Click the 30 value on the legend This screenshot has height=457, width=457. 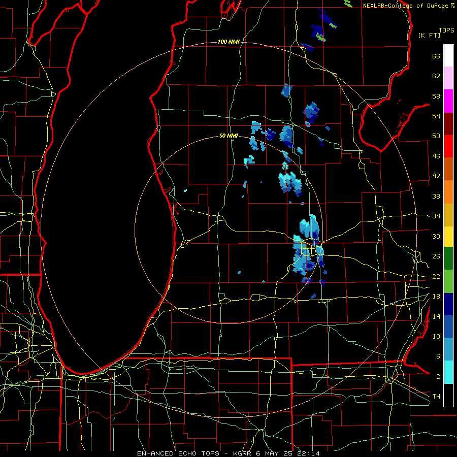coord(436,236)
